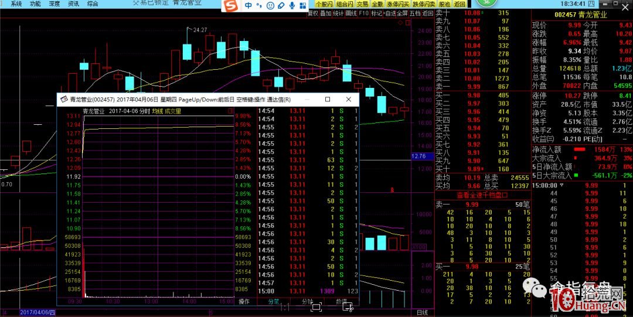Click the 日线 daily period label

[422, 312]
